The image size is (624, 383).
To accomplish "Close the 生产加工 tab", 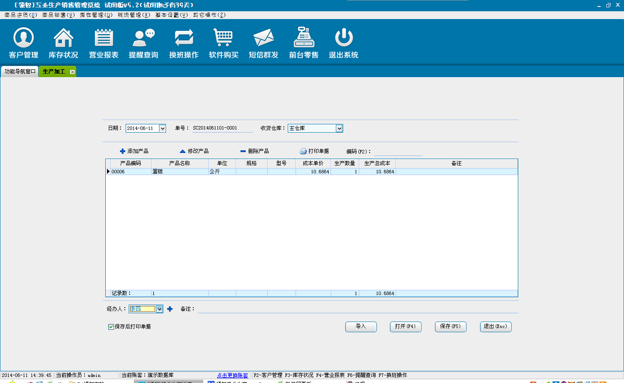I will (x=72, y=72).
